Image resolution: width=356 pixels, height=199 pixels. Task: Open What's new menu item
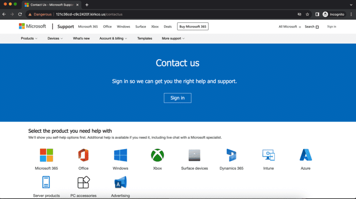coord(81,38)
